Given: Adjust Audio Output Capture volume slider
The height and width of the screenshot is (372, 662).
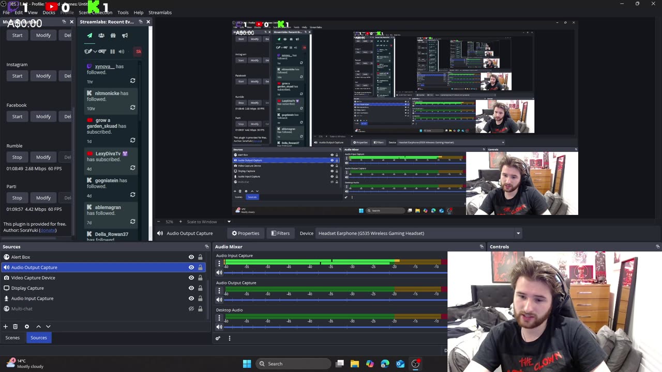Looking at the screenshot, I should click(x=336, y=300).
